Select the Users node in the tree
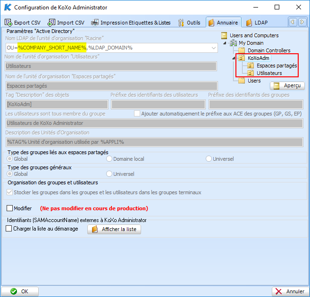 coord(254,81)
